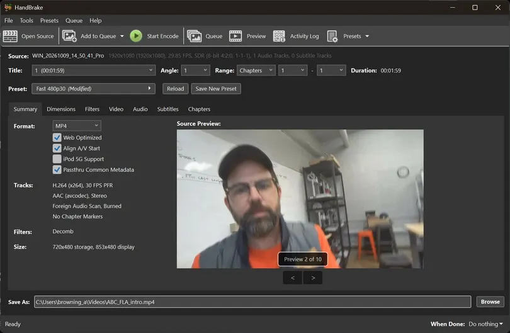Viewport: 510px width, 333px height.
Task: Click the Preview filmstrip icon
Action: point(235,36)
